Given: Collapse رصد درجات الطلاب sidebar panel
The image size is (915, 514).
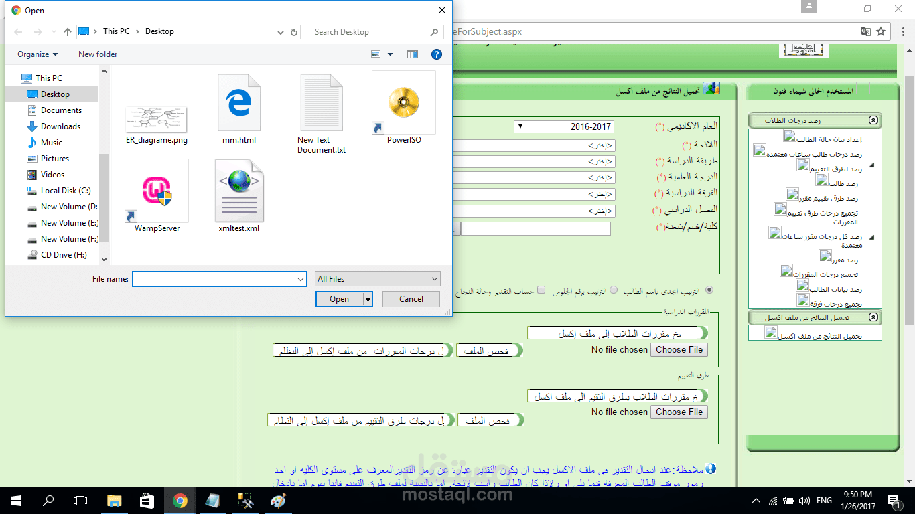Looking at the screenshot, I should (x=872, y=120).
